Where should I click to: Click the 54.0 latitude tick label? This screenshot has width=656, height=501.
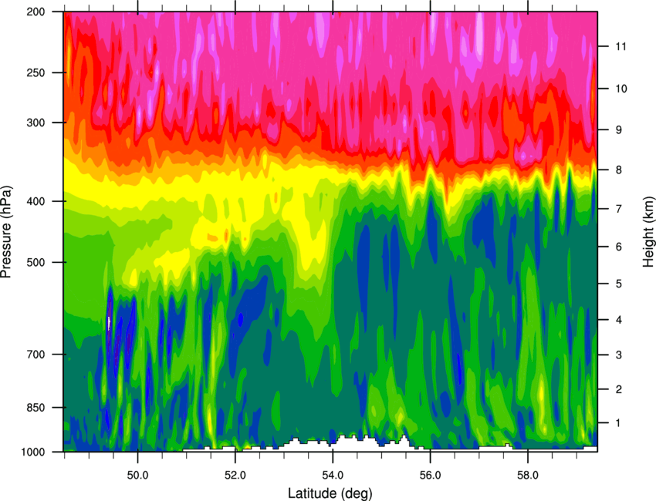point(333,476)
